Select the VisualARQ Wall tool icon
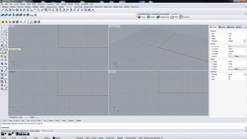This screenshot has width=247, height=139. pos(3,15)
